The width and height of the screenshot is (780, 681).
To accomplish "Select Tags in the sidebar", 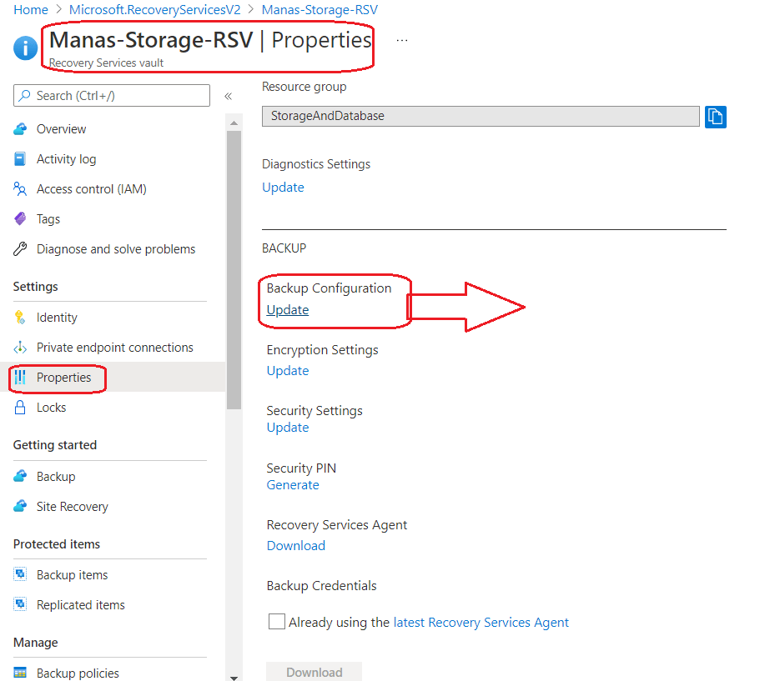I will pyautogui.click(x=48, y=218).
